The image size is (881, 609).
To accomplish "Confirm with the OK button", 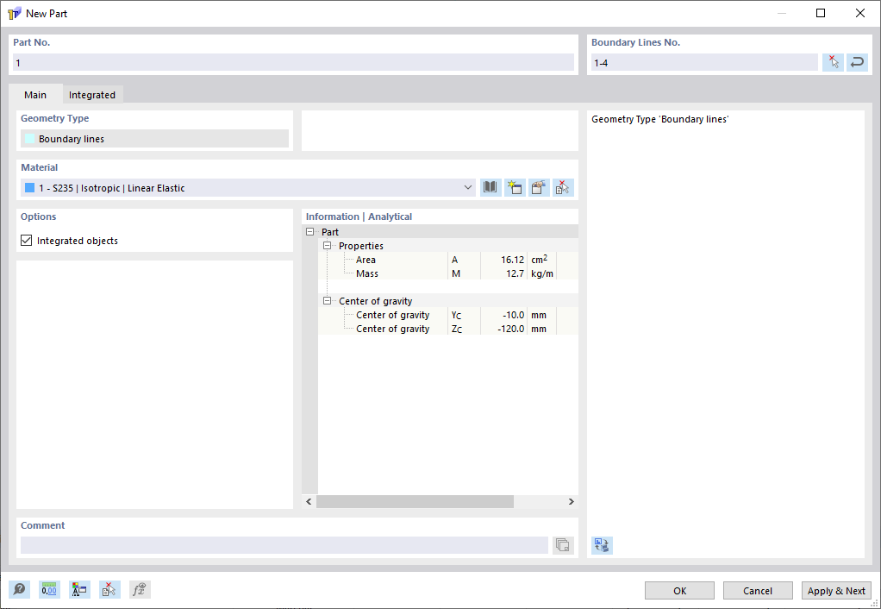I will click(x=680, y=590).
